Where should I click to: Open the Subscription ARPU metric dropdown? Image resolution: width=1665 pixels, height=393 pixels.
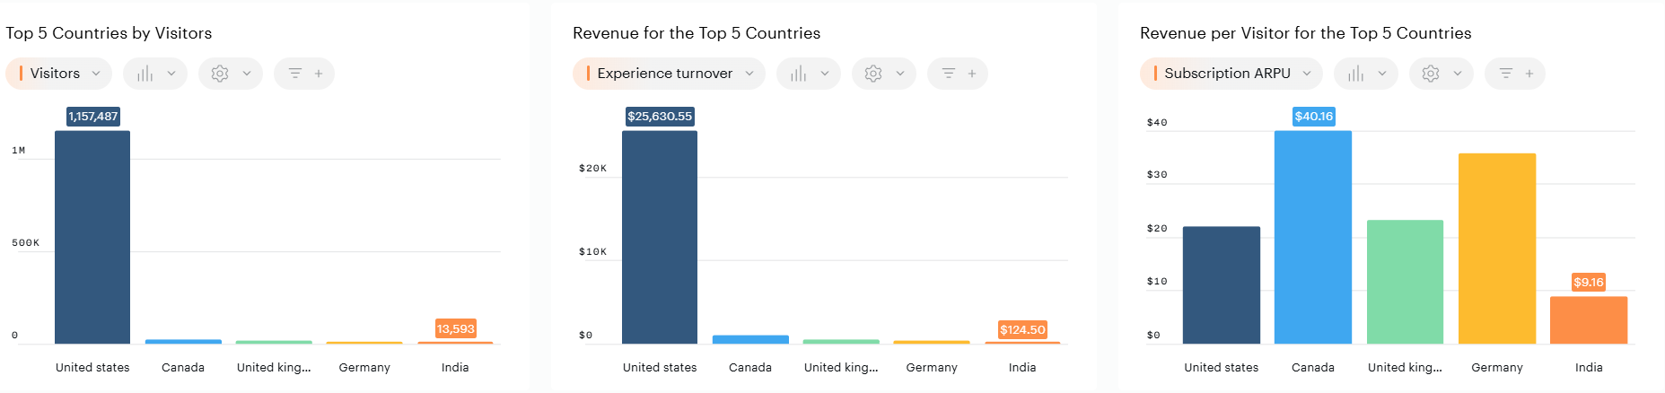point(1231,74)
